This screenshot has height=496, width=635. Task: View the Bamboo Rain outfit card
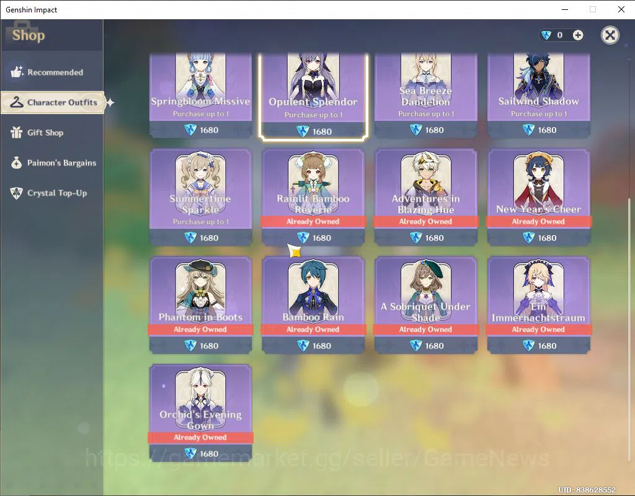313,305
